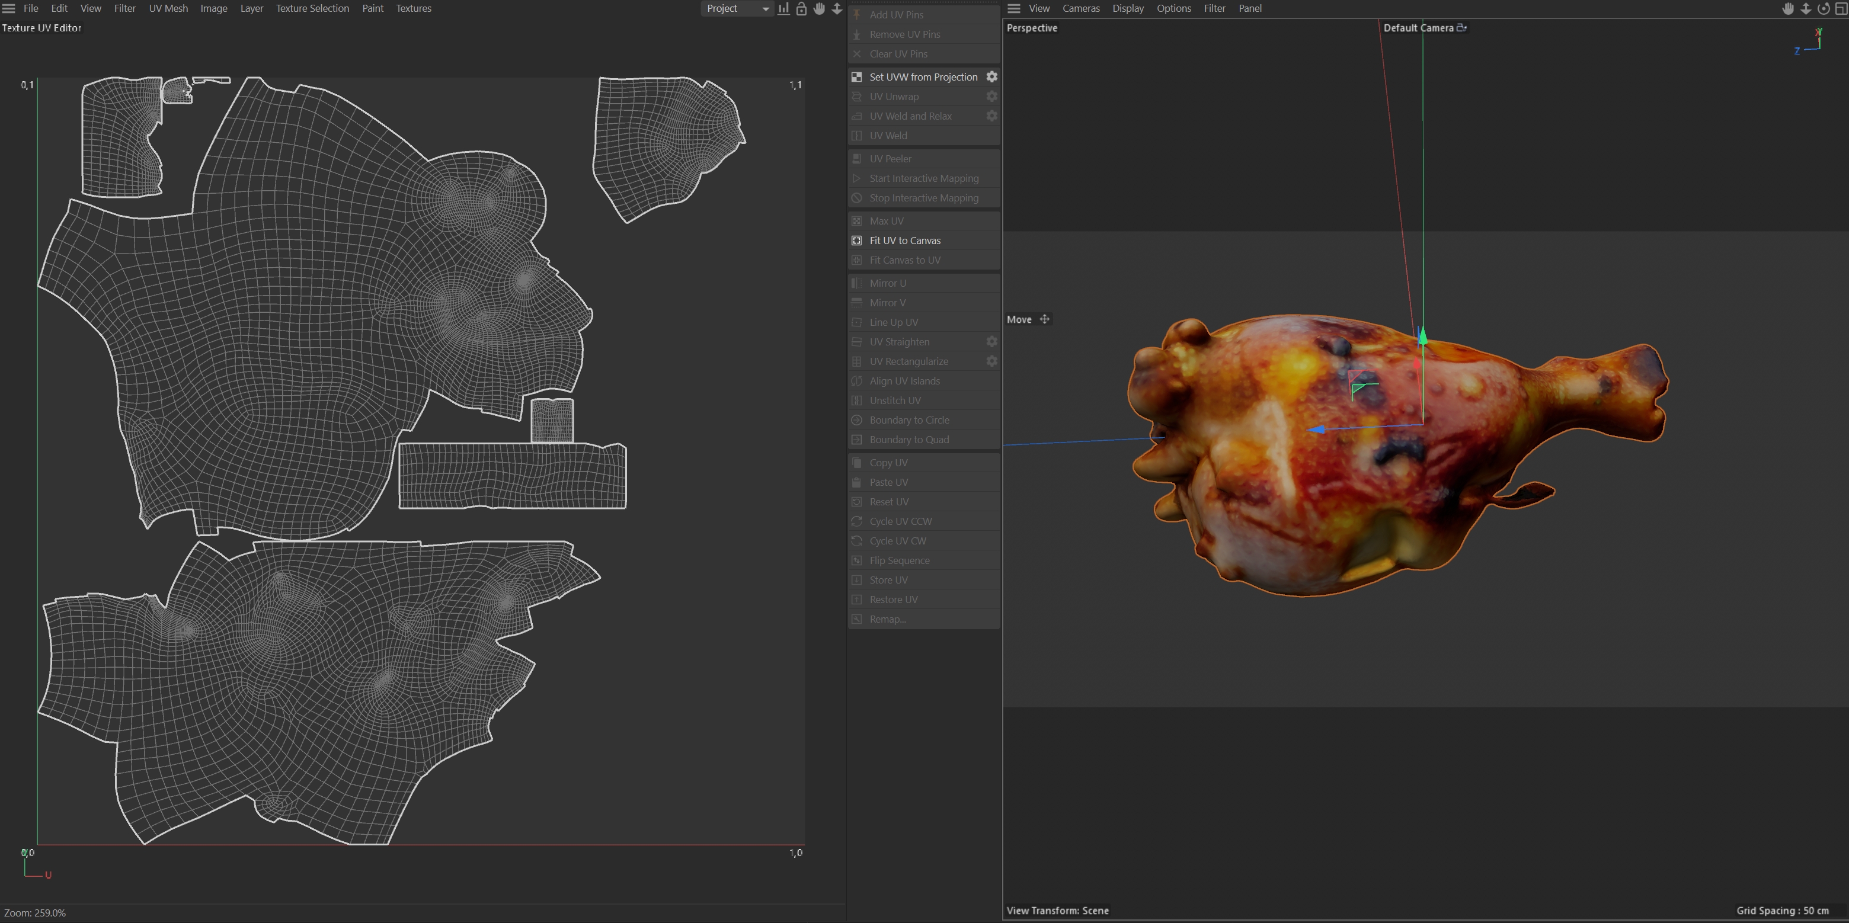This screenshot has height=923, width=1849.
Task: Click the Move tool crosshair icon
Action: point(1044,319)
